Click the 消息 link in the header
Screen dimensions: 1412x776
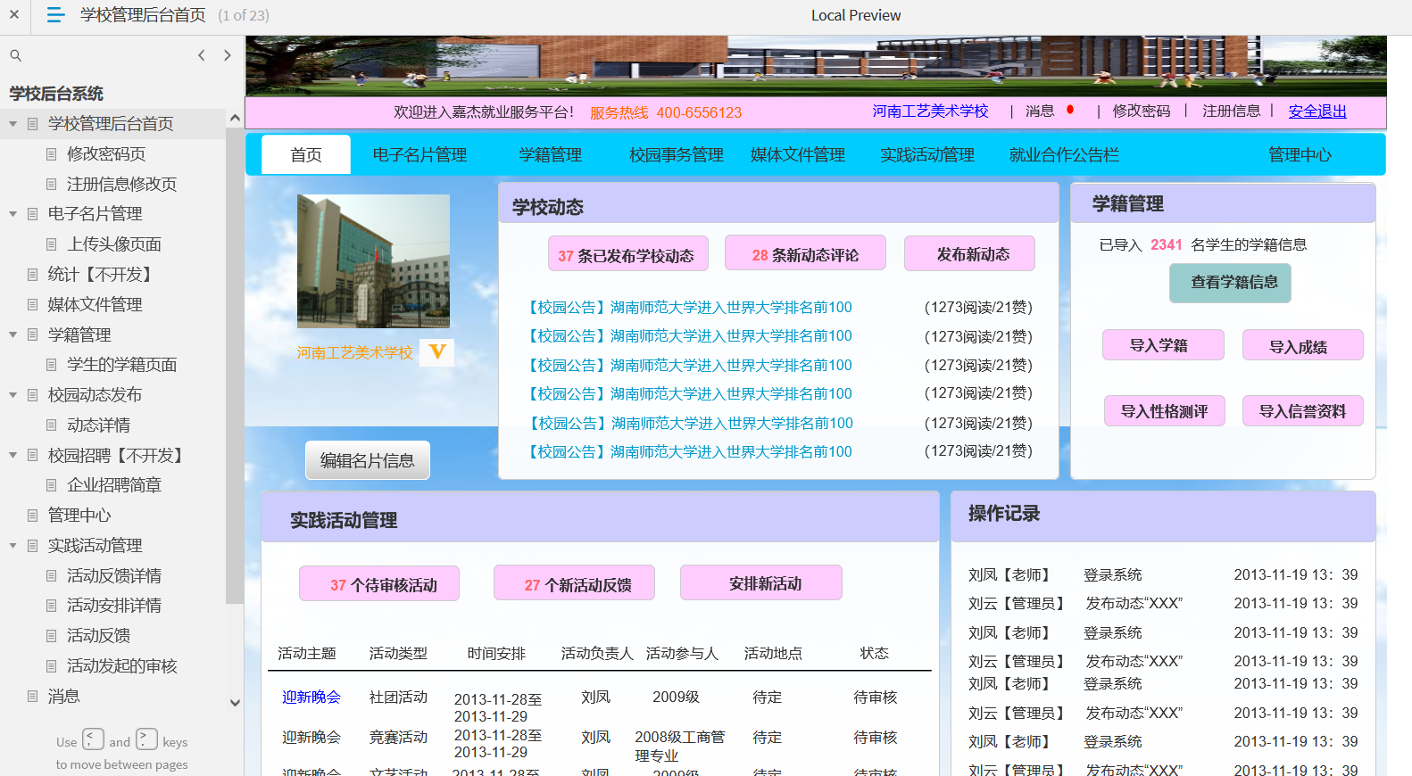[1040, 111]
